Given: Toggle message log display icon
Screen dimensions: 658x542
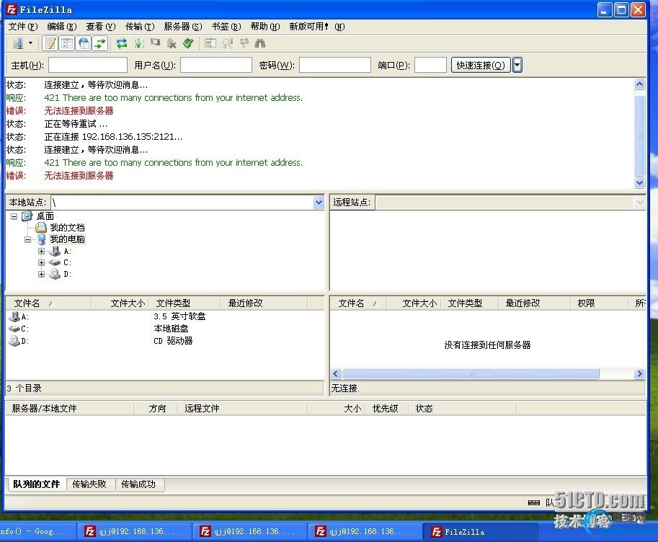Looking at the screenshot, I should point(50,43).
